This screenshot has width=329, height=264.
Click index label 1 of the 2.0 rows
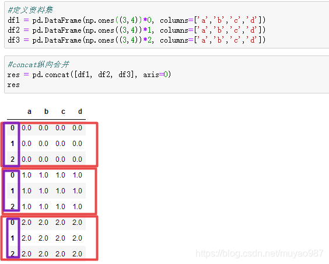pos(13,238)
